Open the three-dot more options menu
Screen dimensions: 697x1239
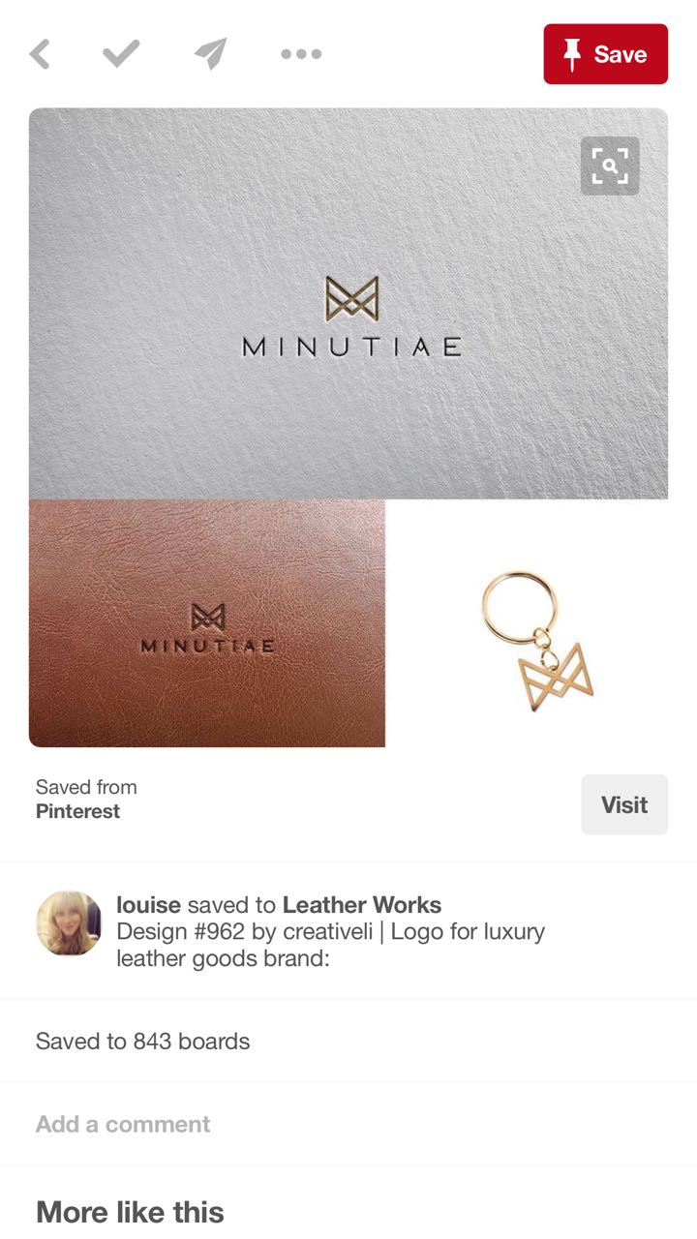(x=301, y=54)
